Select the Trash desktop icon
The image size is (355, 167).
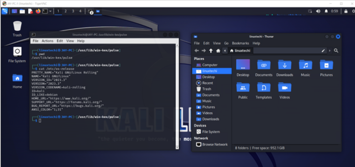[x=17, y=29]
